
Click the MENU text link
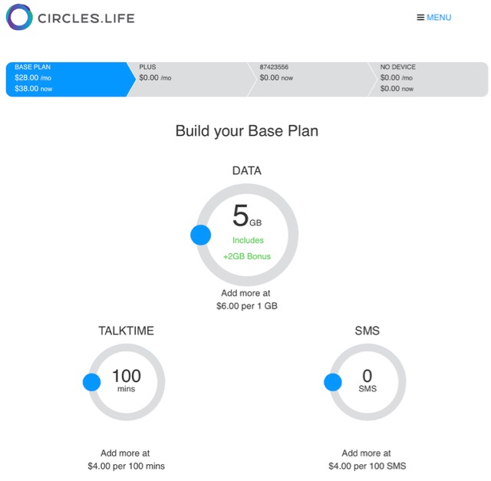(439, 18)
